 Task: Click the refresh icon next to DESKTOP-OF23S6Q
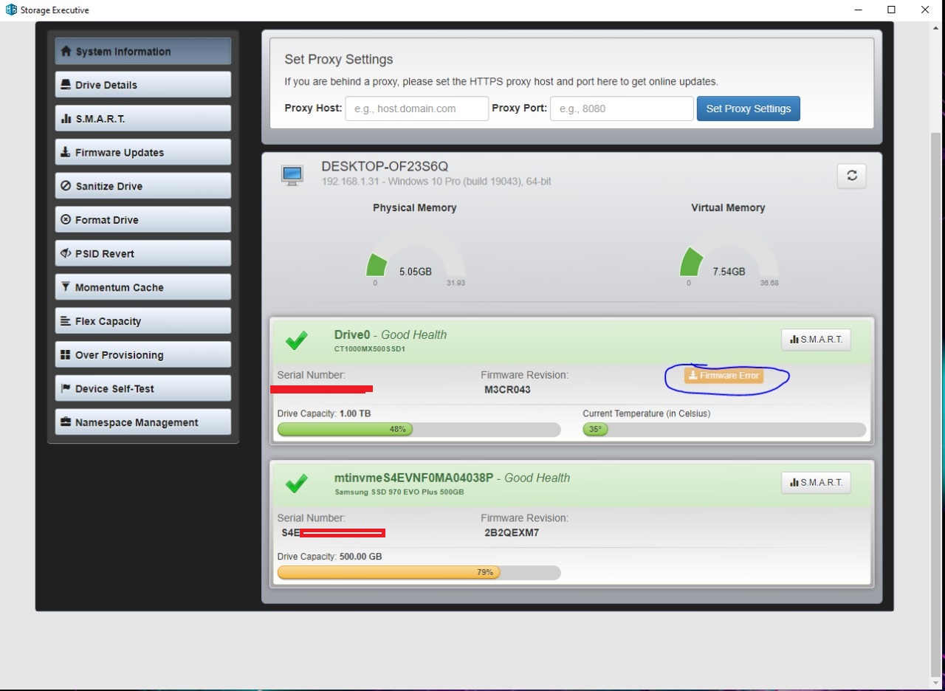pyautogui.click(x=851, y=176)
